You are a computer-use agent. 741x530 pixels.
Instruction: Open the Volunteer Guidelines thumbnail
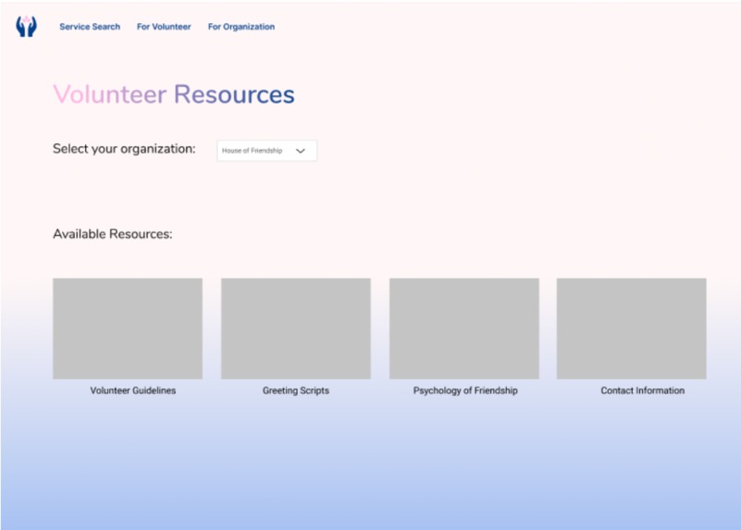128,328
